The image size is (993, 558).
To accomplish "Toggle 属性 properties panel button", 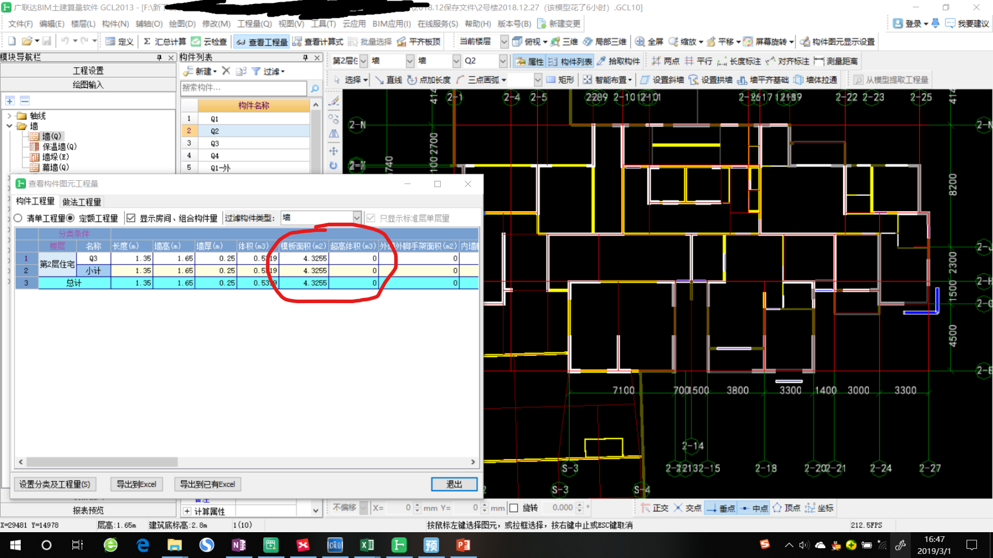I will (529, 61).
